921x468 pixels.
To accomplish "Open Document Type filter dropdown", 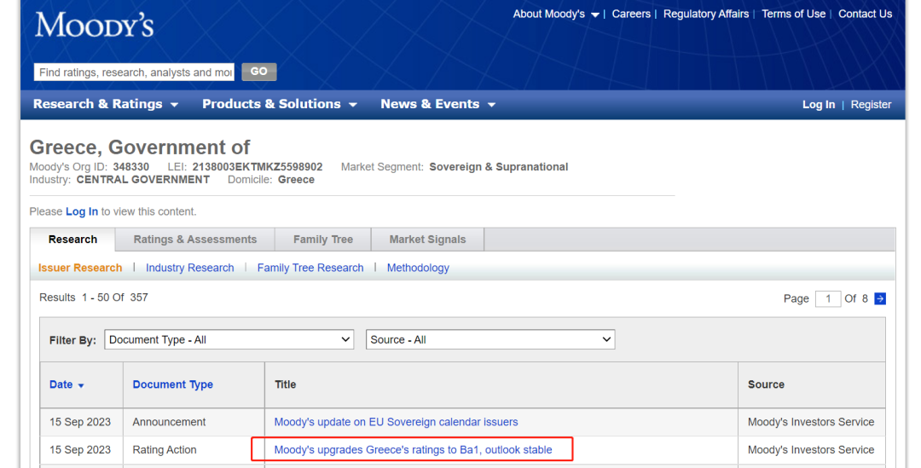I will (229, 339).
